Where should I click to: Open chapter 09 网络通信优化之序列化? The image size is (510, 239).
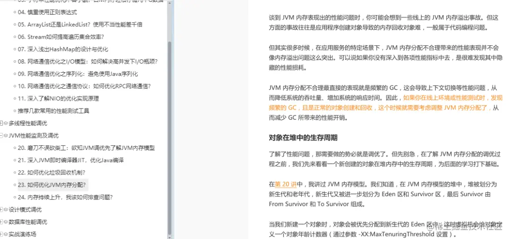pyautogui.click(x=78, y=74)
